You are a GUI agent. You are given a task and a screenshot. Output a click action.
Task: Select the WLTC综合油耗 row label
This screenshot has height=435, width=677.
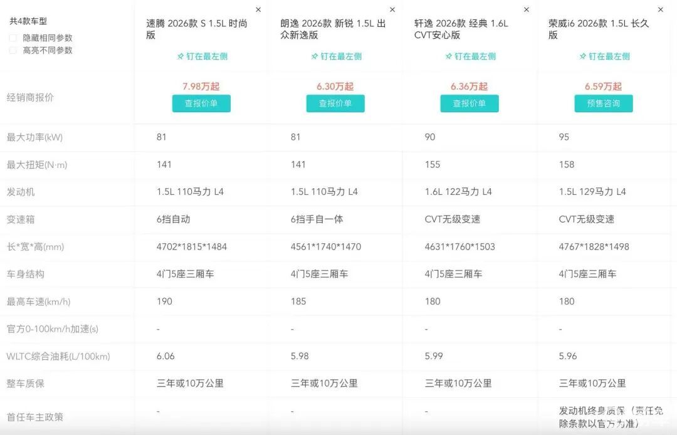[x=58, y=357]
